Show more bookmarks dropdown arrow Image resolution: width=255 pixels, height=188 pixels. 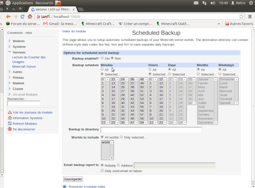219,24
